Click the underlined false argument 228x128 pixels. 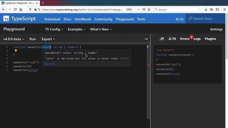click(x=32, y=70)
